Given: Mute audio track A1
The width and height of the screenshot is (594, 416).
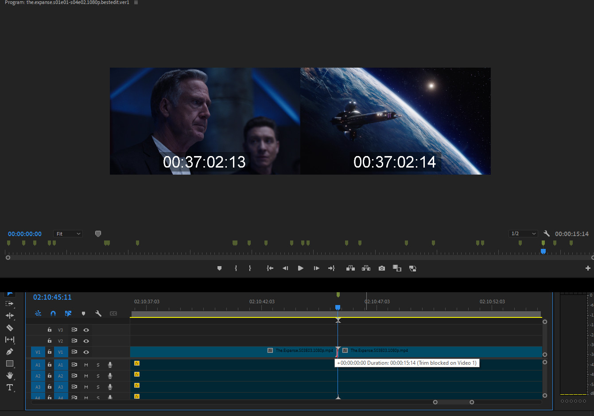Looking at the screenshot, I should click(x=86, y=365).
